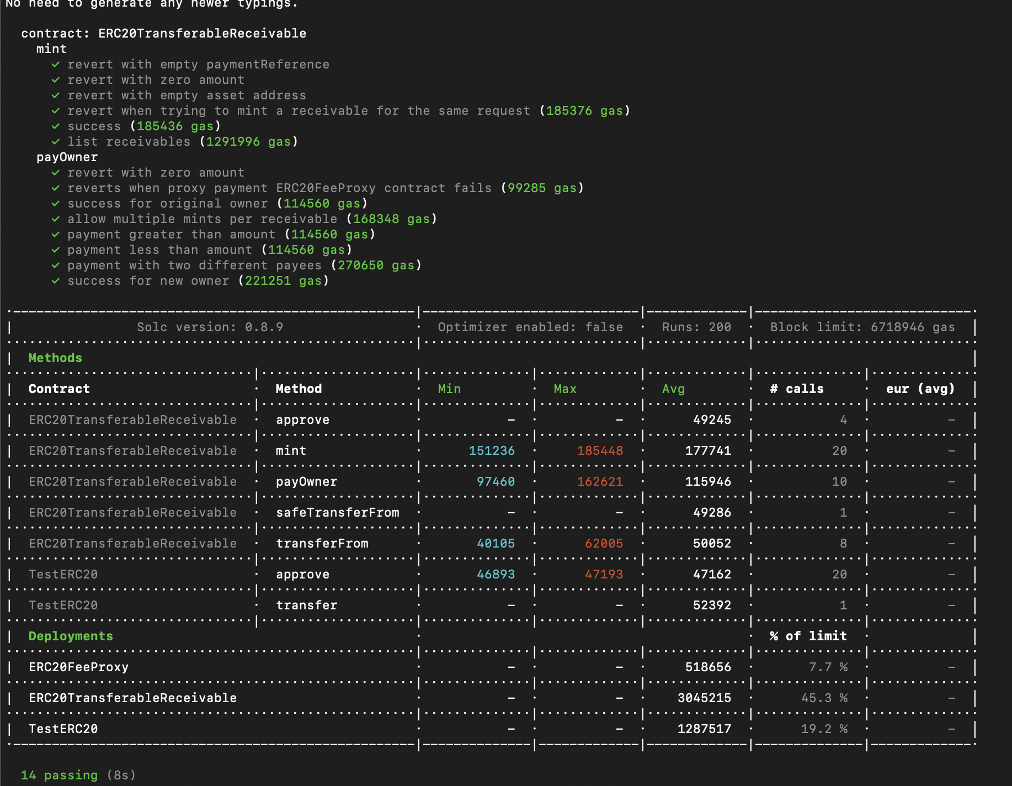Select safeTransferFrom average 49286
The height and width of the screenshot is (786, 1012).
point(712,513)
